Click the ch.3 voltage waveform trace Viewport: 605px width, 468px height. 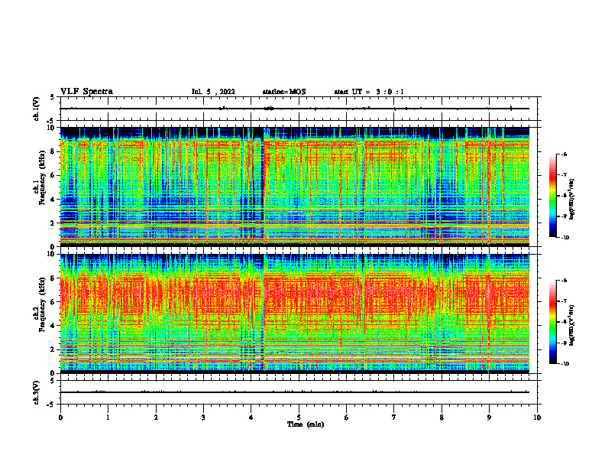(x=295, y=392)
